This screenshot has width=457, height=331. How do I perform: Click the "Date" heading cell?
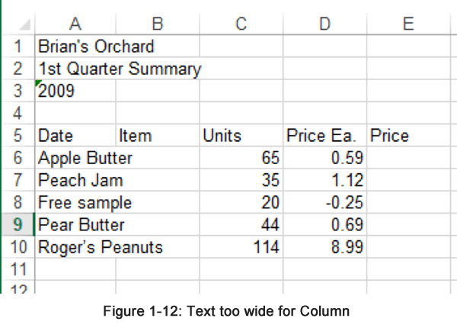75,136
